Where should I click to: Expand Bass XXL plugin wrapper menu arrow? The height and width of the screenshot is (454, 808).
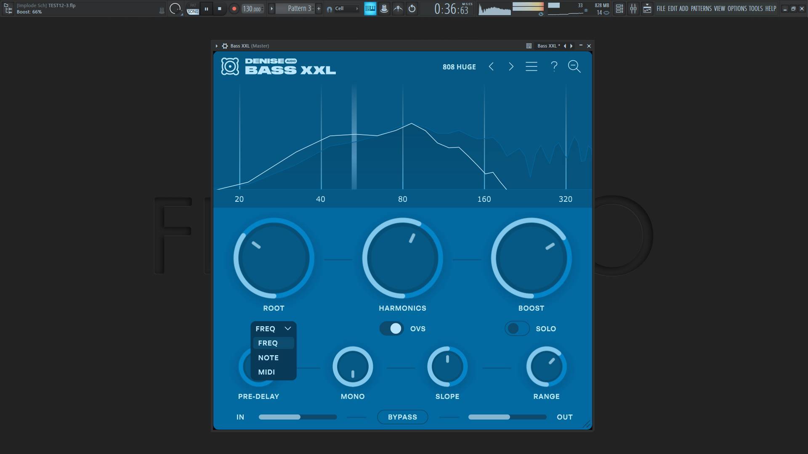216,46
